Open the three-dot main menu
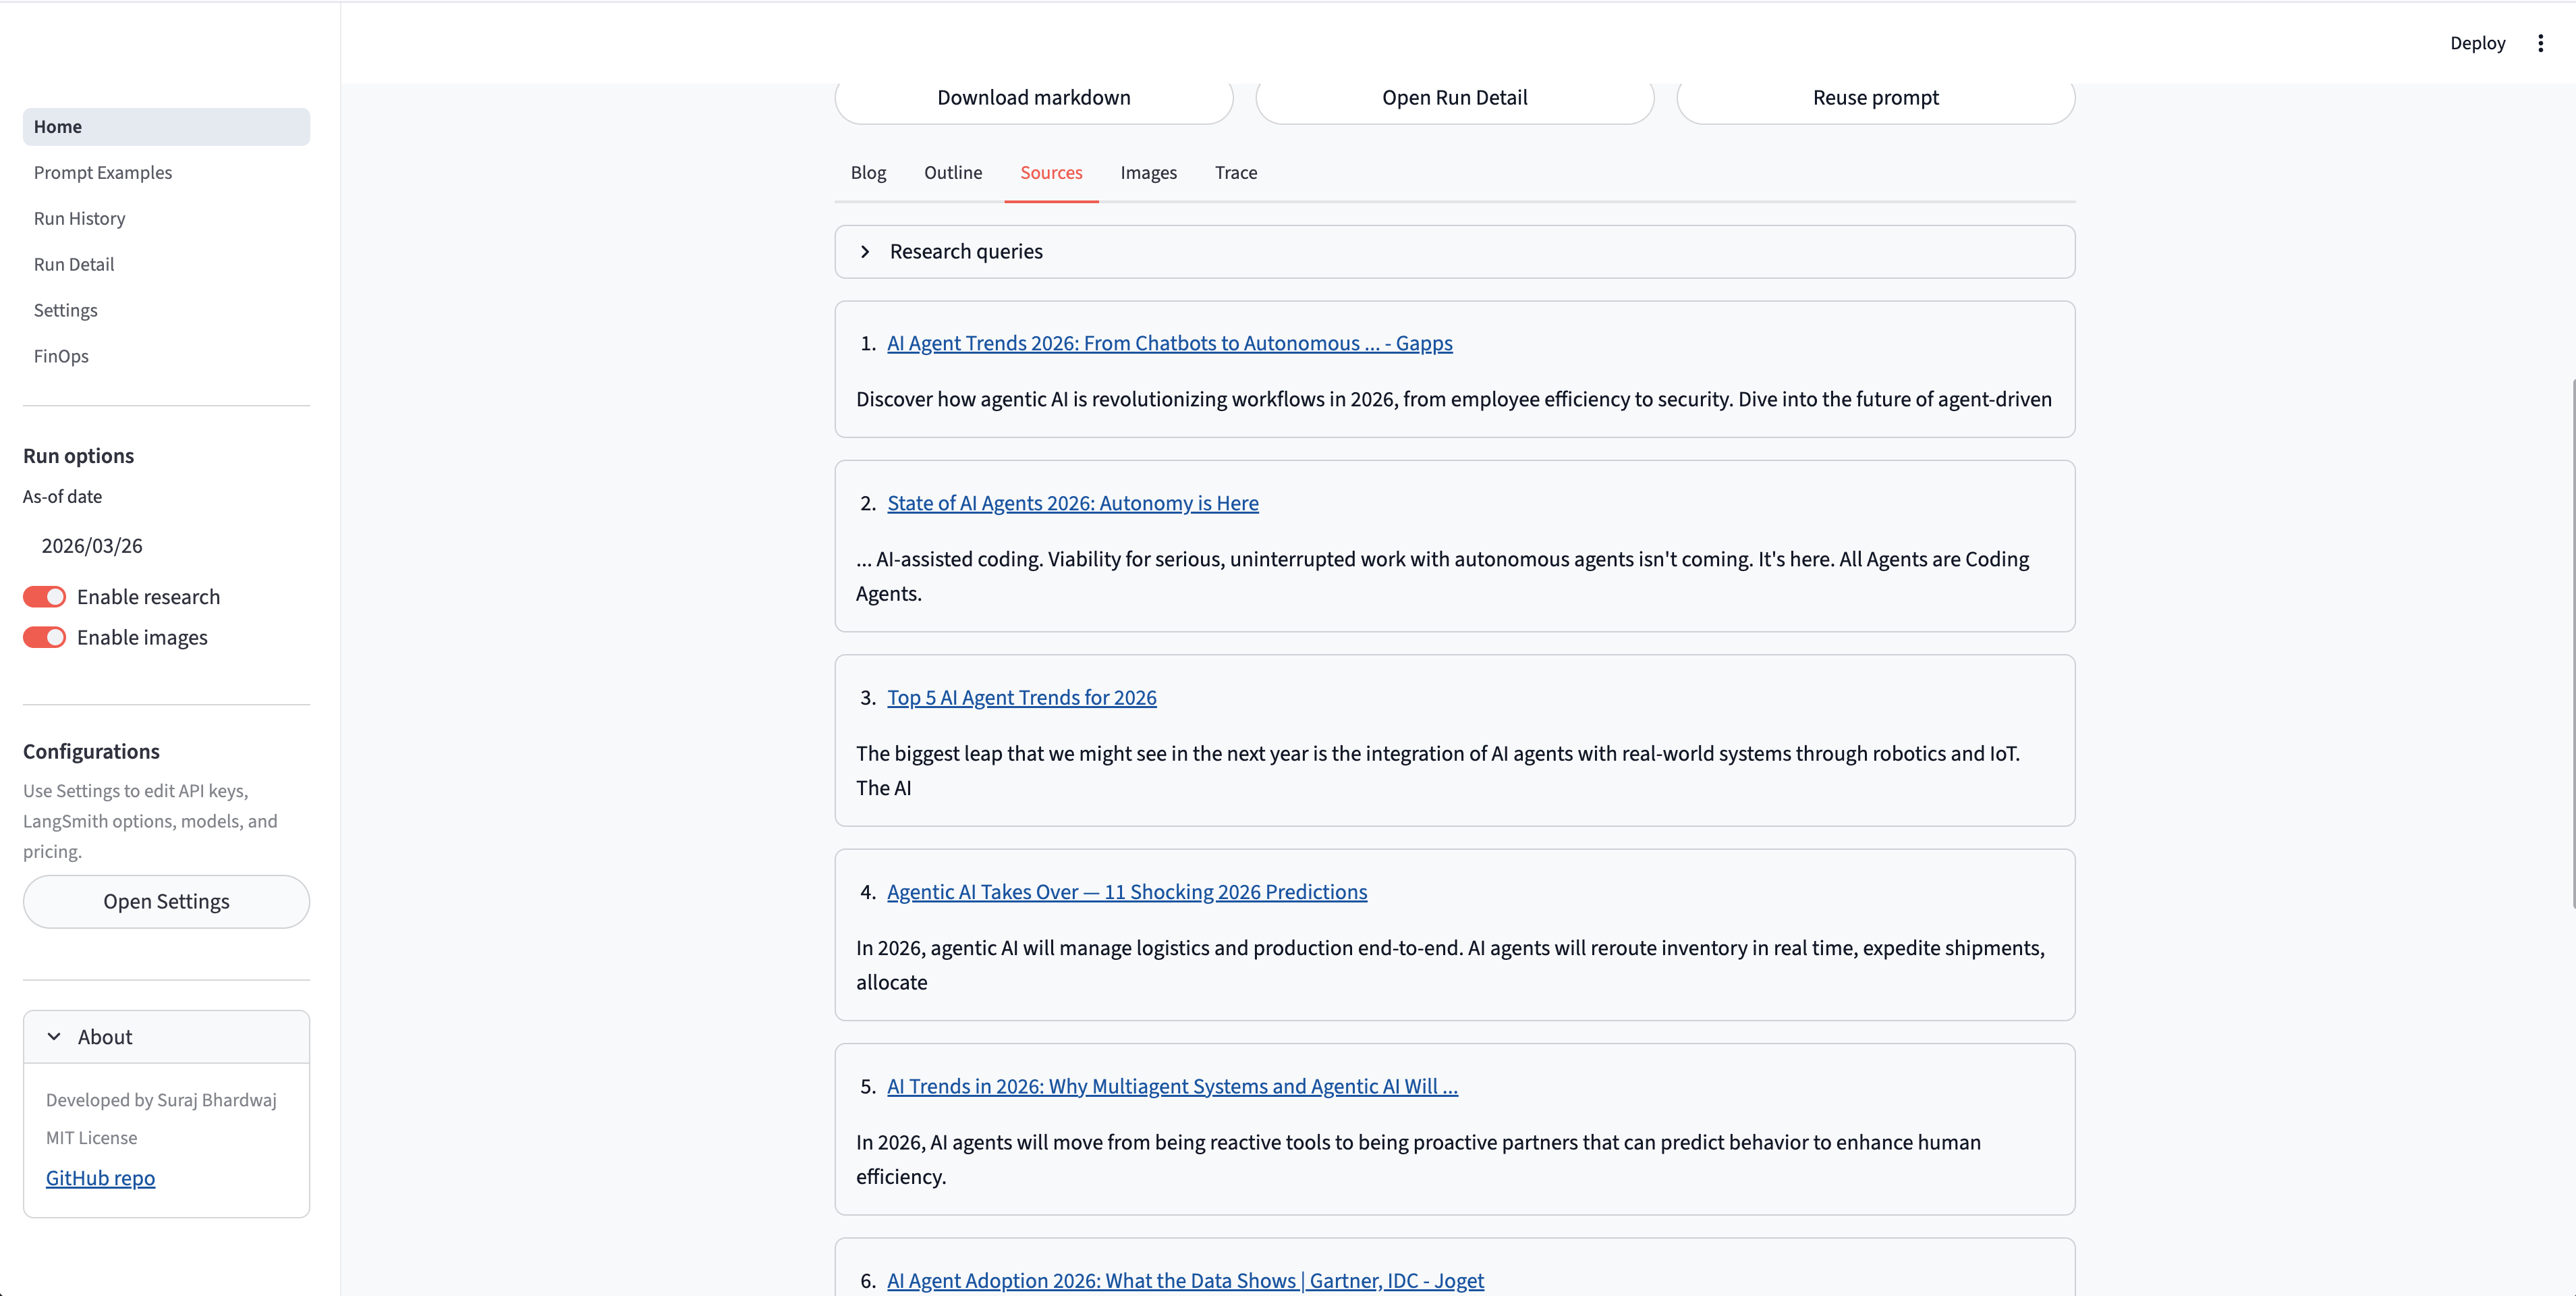Viewport: 2576px width, 1296px height. (x=2540, y=43)
